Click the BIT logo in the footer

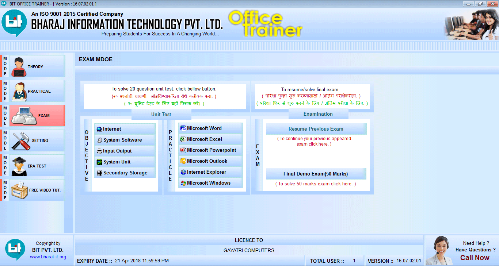point(15,250)
